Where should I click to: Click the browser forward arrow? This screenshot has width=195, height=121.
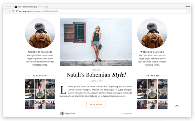click(9, 11)
